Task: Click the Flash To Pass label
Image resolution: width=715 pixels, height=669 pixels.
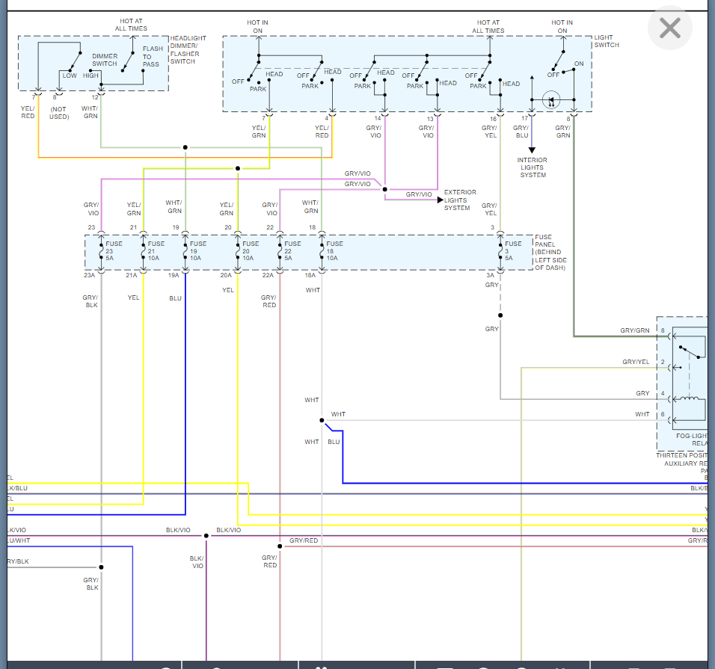Action: tap(152, 57)
